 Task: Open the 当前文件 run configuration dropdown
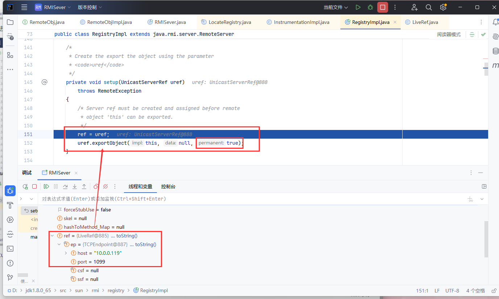[x=336, y=7]
